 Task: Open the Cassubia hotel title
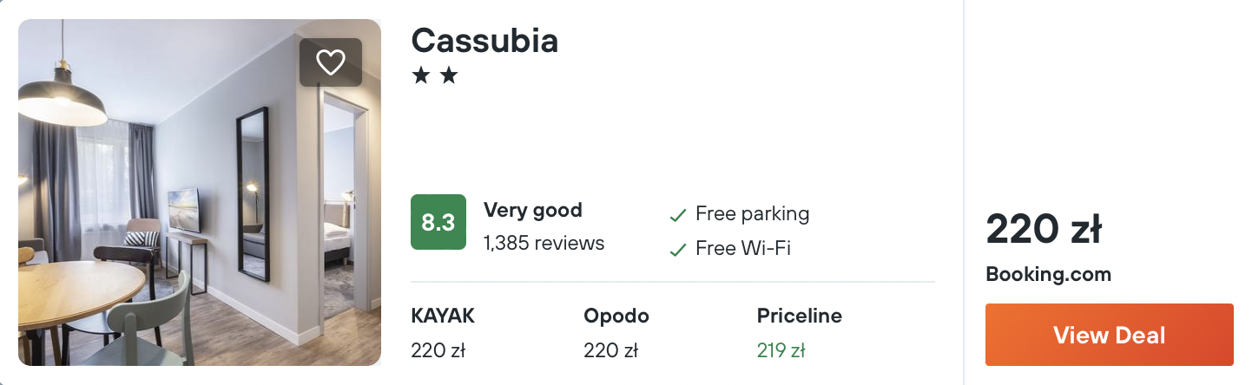pyautogui.click(x=484, y=40)
